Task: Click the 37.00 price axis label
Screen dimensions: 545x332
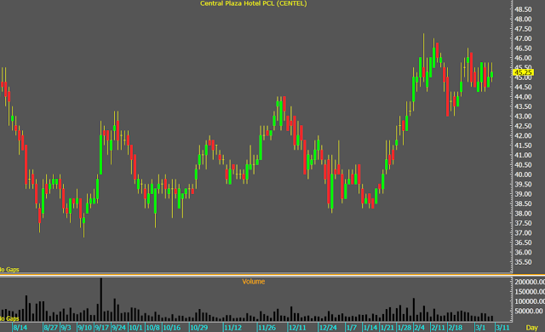Action: [x=523, y=232]
